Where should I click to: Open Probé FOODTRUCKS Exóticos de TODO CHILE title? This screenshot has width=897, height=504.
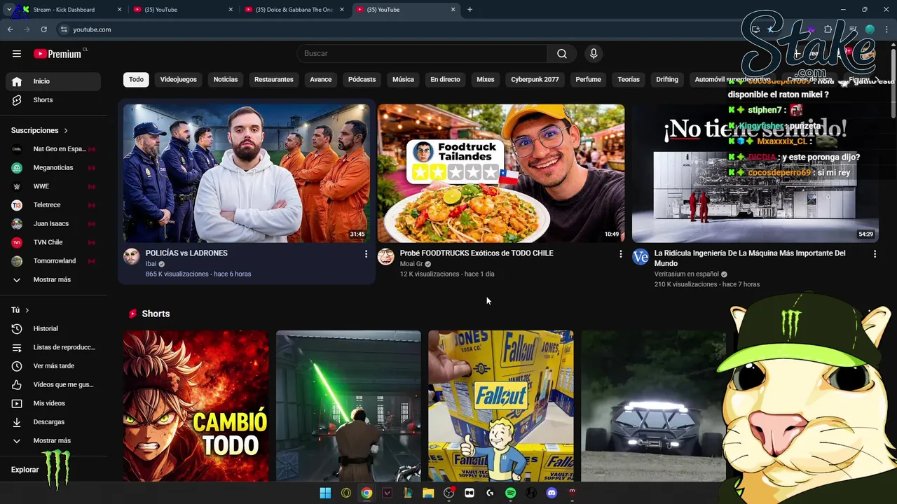[x=477, y=253]
